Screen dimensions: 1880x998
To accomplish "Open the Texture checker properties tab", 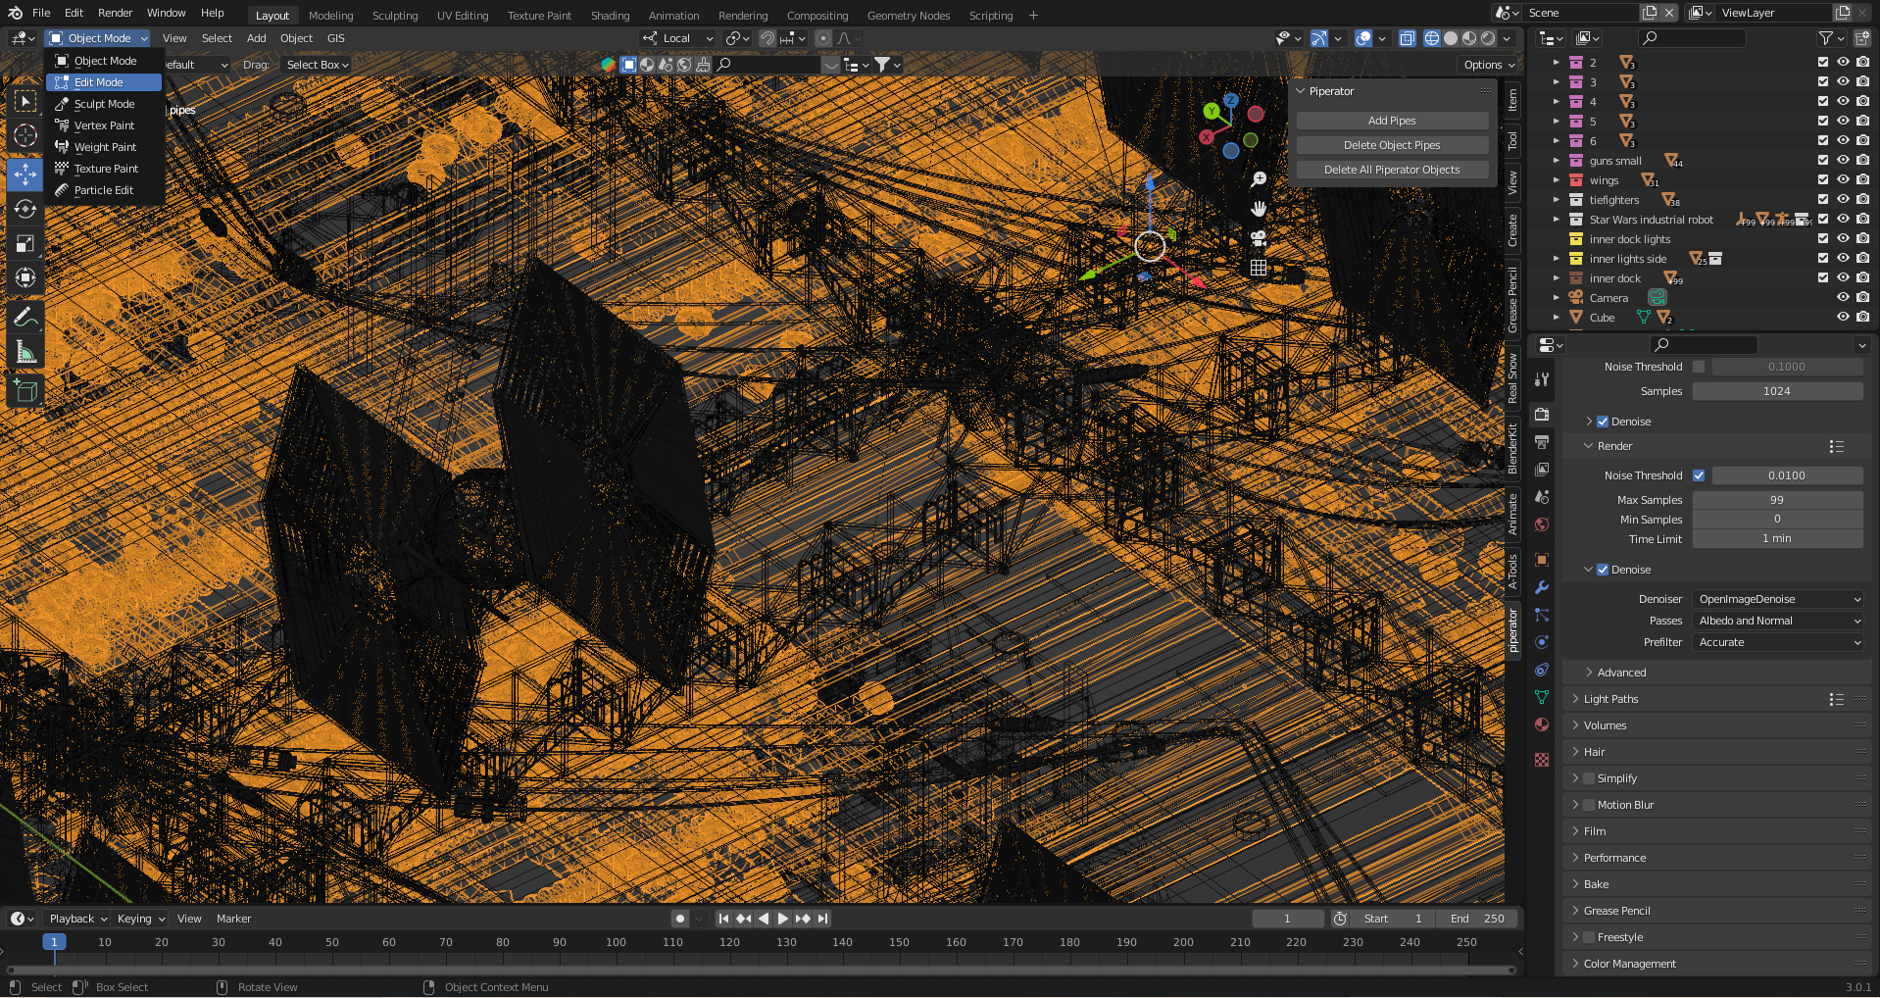I will pos(1542,760).
